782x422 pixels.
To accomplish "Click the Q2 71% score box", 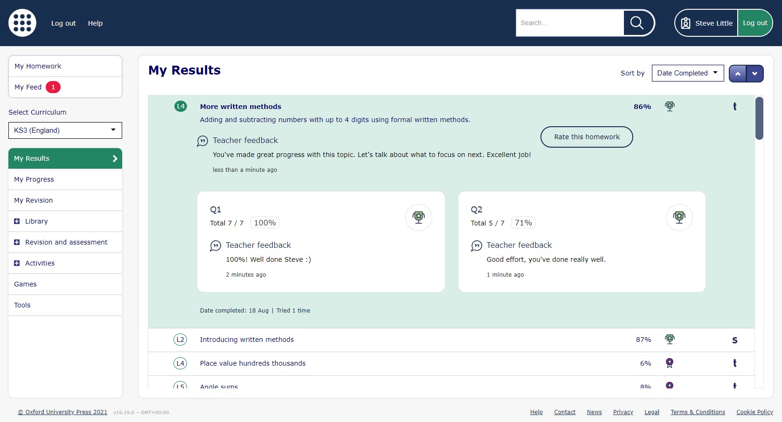I will [x=523, y=223].
